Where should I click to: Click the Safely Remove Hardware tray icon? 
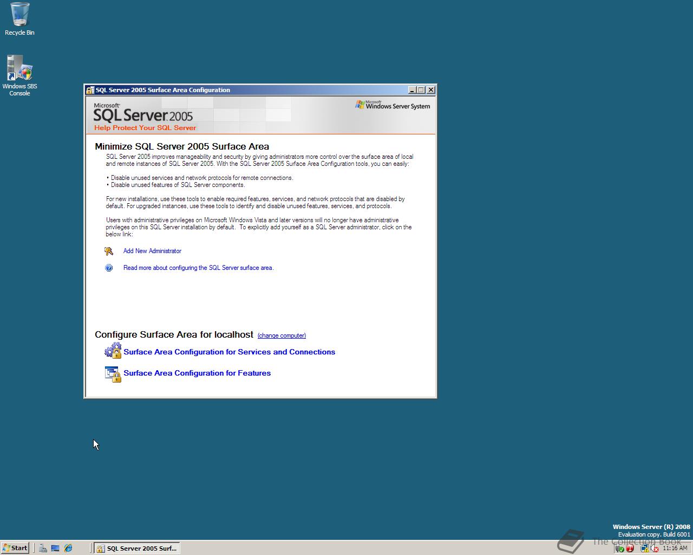click(620, 548)
